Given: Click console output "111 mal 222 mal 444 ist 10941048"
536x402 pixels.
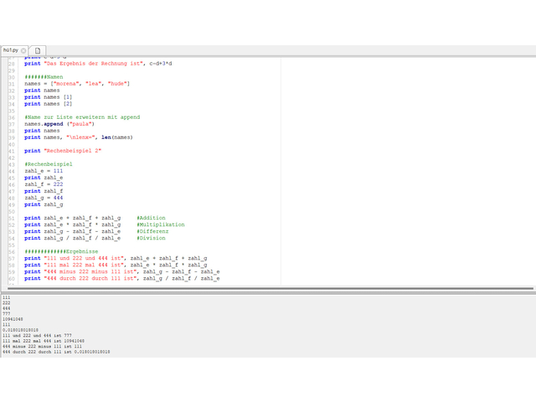Looking at the screenshot, I should (44, 341).
